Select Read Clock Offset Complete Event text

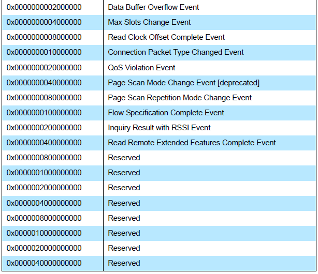pyautogui.click(x=166, y=37)
